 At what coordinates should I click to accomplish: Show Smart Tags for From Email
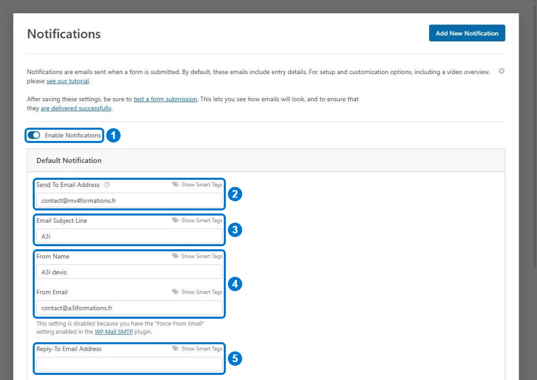pos(202,292)
